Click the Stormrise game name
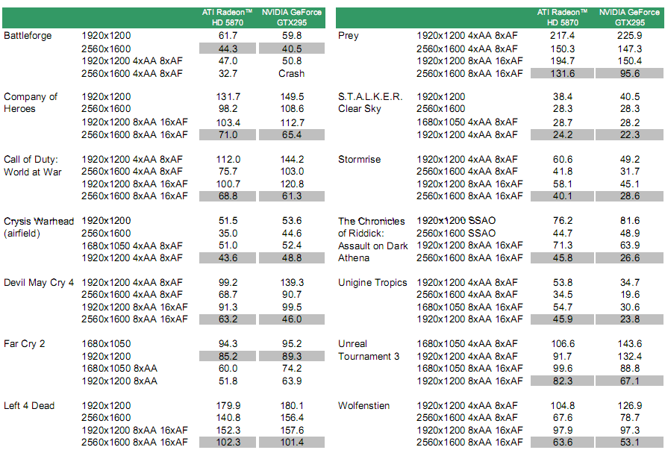The width and height of the screenshot is (665, 453). coord(360,159)
